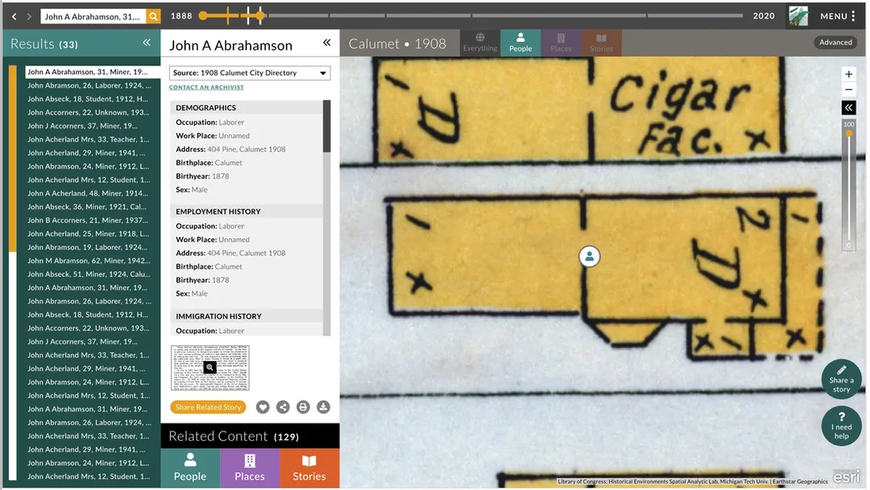870x490 pixels.
Task: Select result John A Acherland, 48, Miner, 1914
Action: (89, 193)
